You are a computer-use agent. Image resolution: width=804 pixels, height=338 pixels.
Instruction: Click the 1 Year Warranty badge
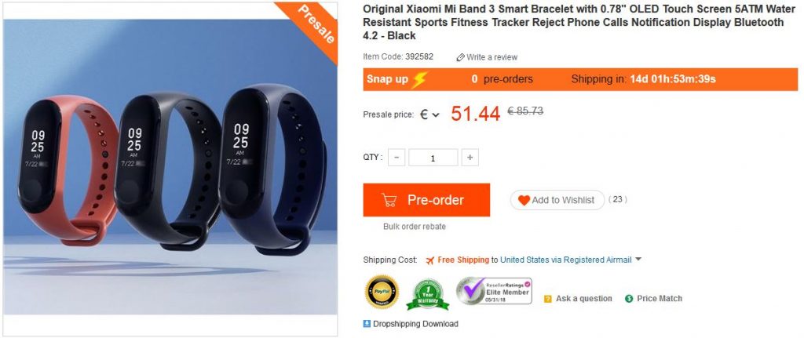(x=427, y=294)
